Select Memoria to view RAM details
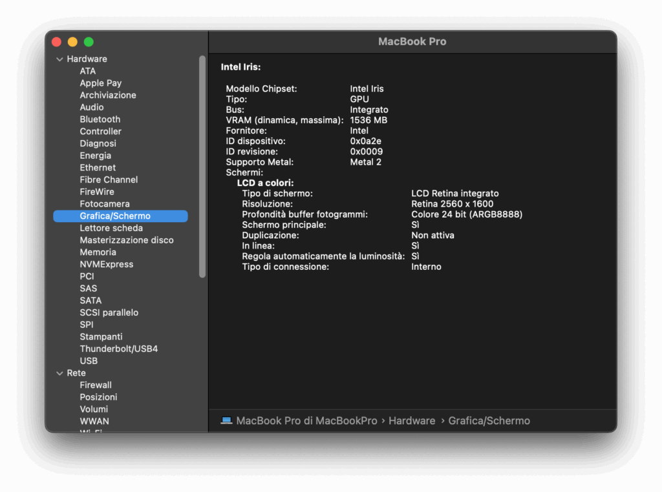 [97, 252]
